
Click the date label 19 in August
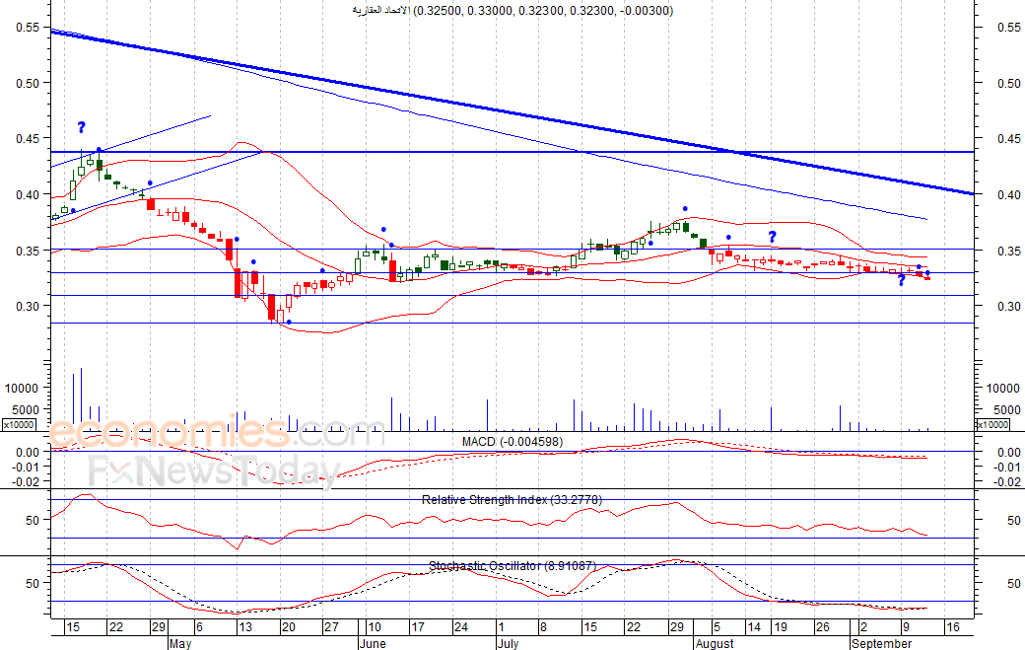click(x=780, y=627)
